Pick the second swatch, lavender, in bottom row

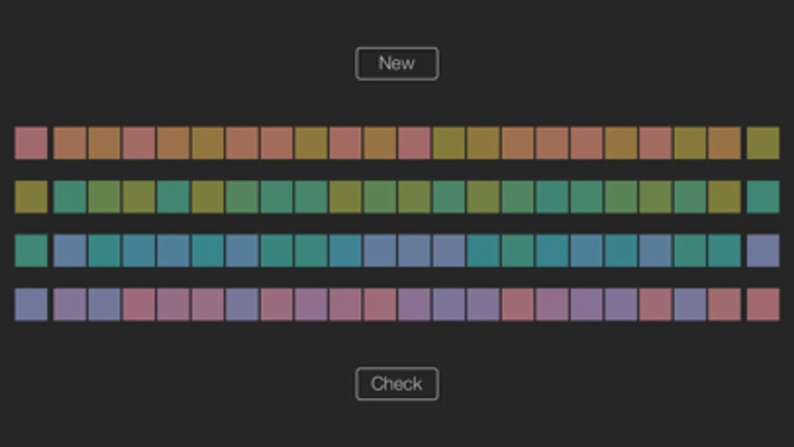coord(70,304)
